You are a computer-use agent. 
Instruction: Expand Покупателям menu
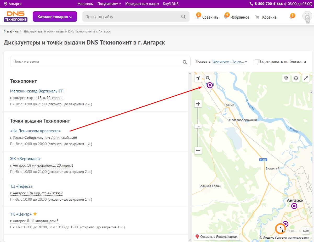[x=109, y=4]
